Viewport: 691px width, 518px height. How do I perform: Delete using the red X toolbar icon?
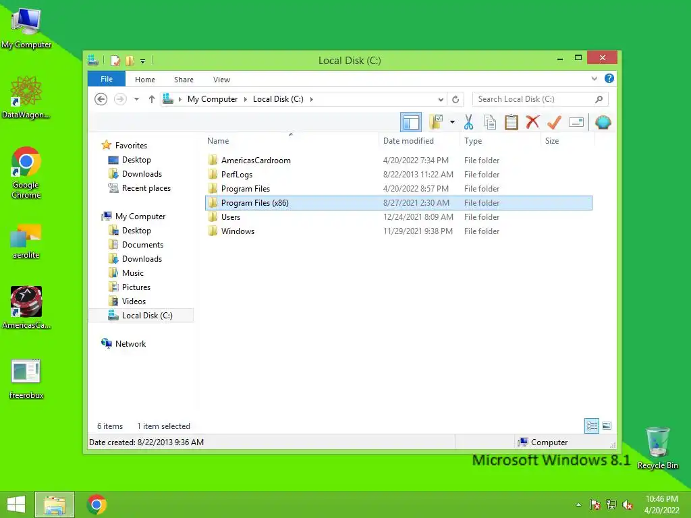coord(533,122)
